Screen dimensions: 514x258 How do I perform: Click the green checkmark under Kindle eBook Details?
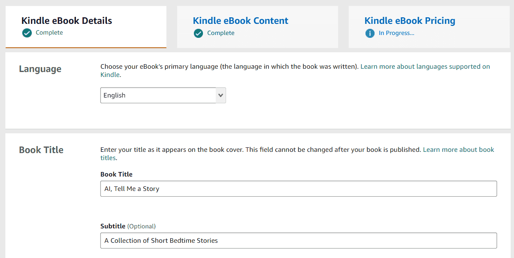click(x=27, y=33)
